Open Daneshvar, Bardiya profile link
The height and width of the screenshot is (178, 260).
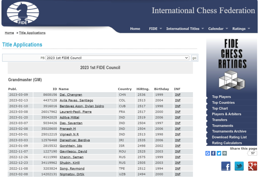75,140
